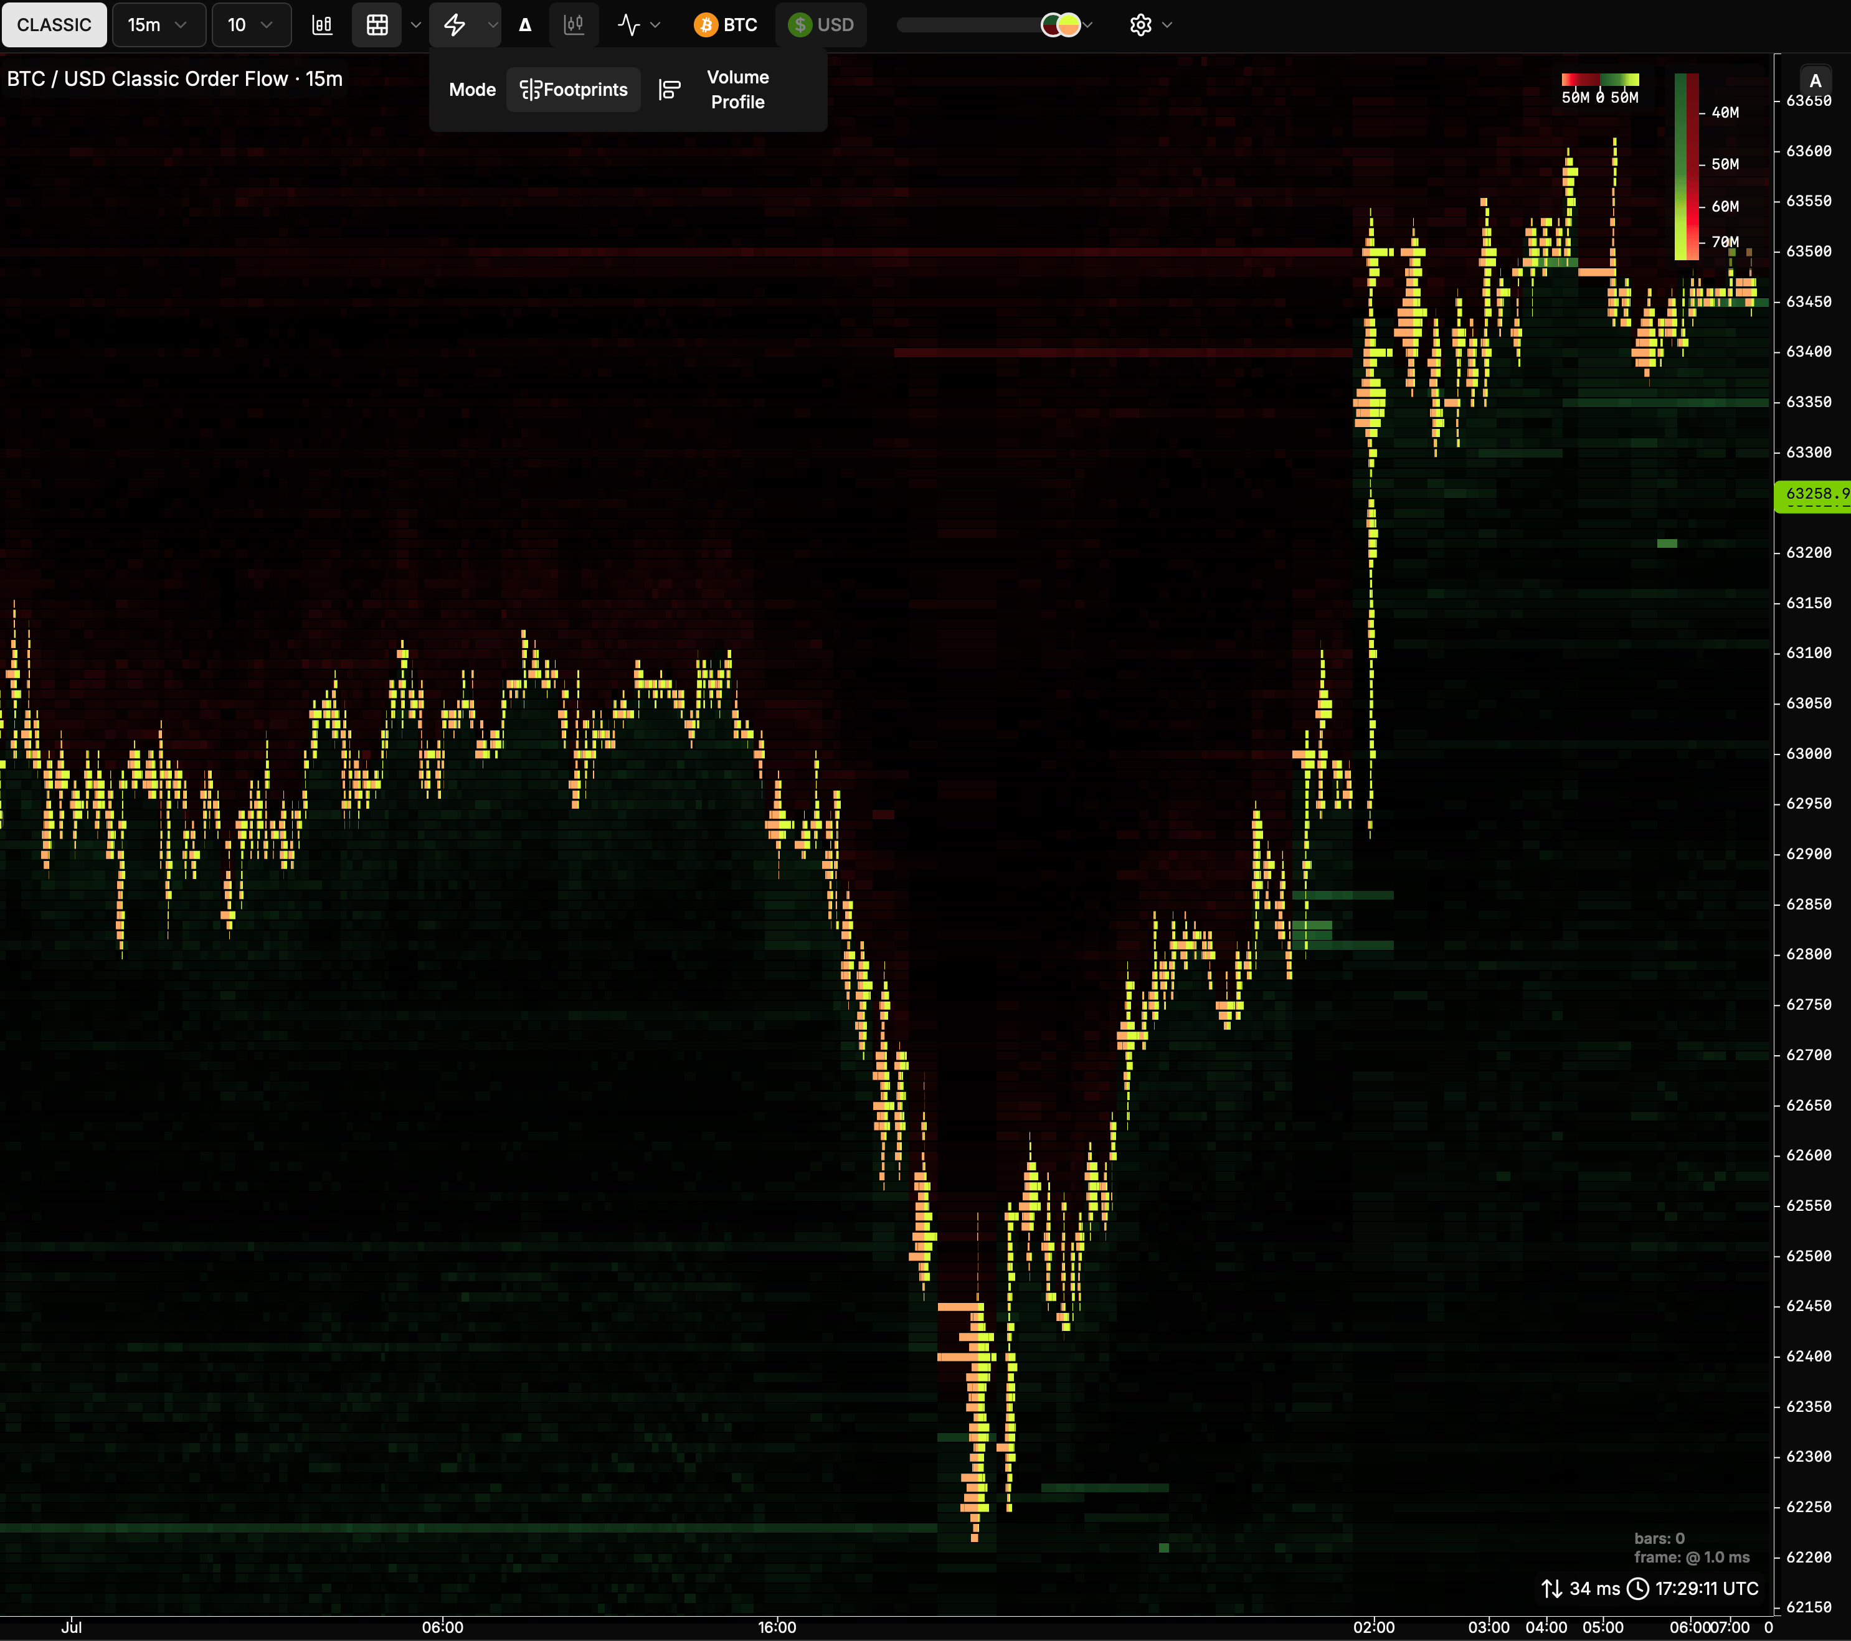Select BTC as the display currency
The image size is (1851, 1641).
point(726,24)
